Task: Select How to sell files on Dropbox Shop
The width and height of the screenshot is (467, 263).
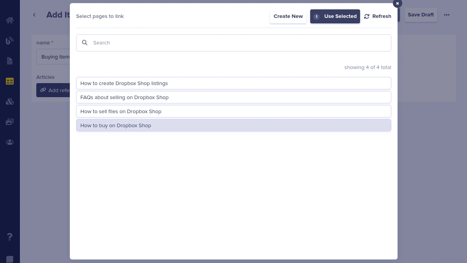Action: (233, 111)
